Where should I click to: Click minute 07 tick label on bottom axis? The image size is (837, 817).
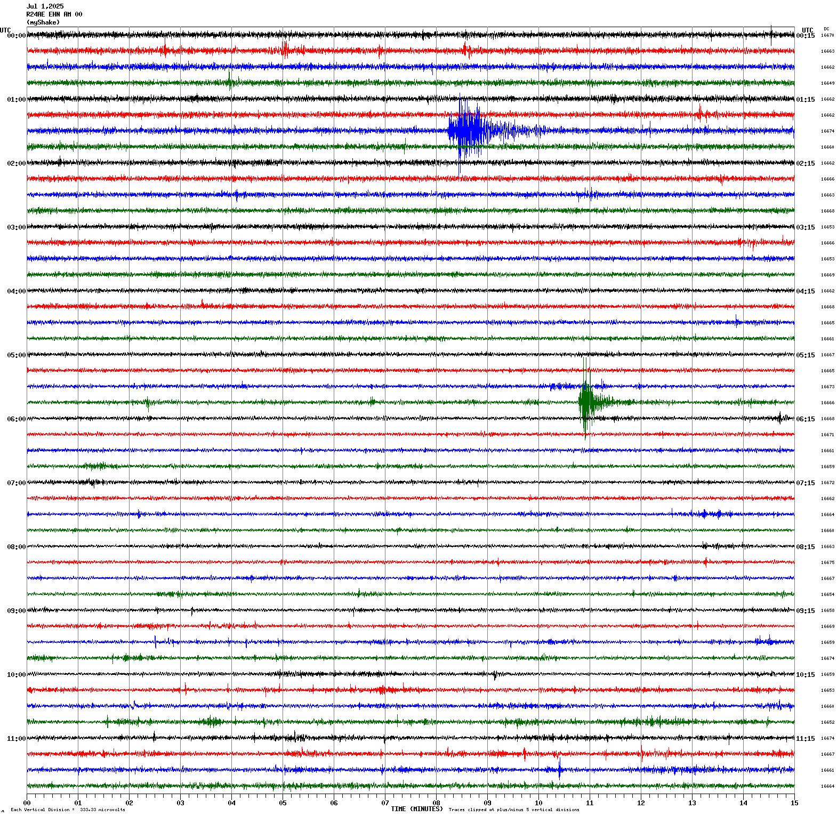pos(385,803)
